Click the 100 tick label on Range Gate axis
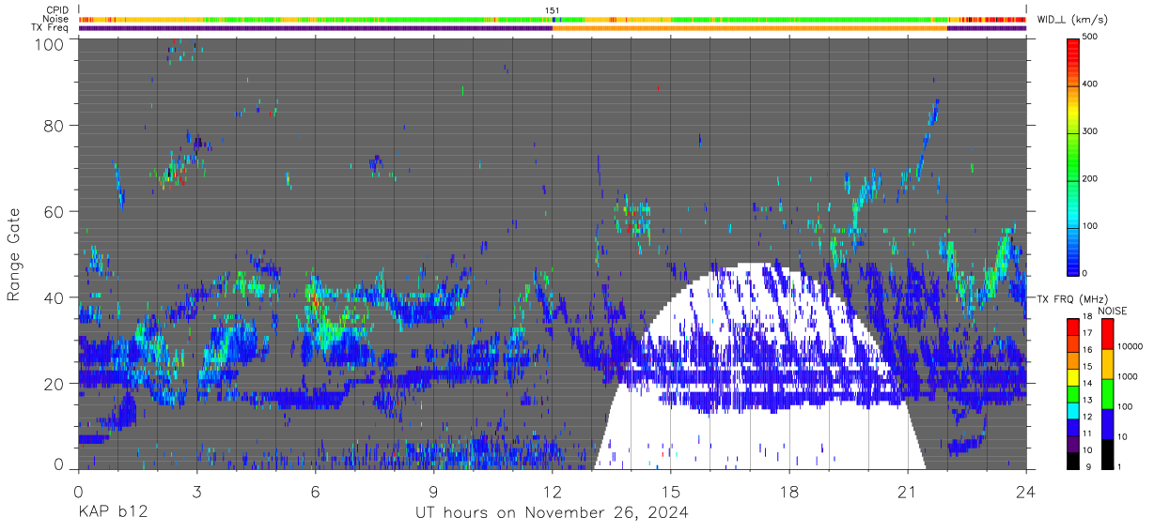The image size is (1154, 532). click(48, 43)
